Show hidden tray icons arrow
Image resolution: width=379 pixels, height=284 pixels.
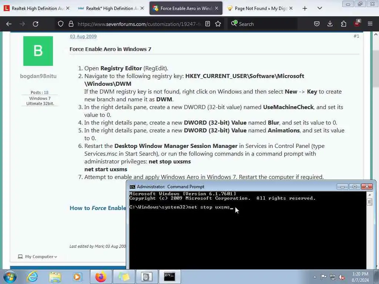click(x=315, y=277)
